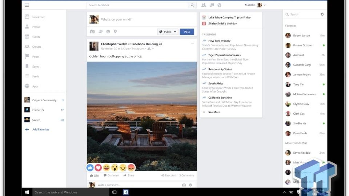Click Comment under the post
This screenshot has width=349, height=196.
pyautogui.click(x=111, y=175)
